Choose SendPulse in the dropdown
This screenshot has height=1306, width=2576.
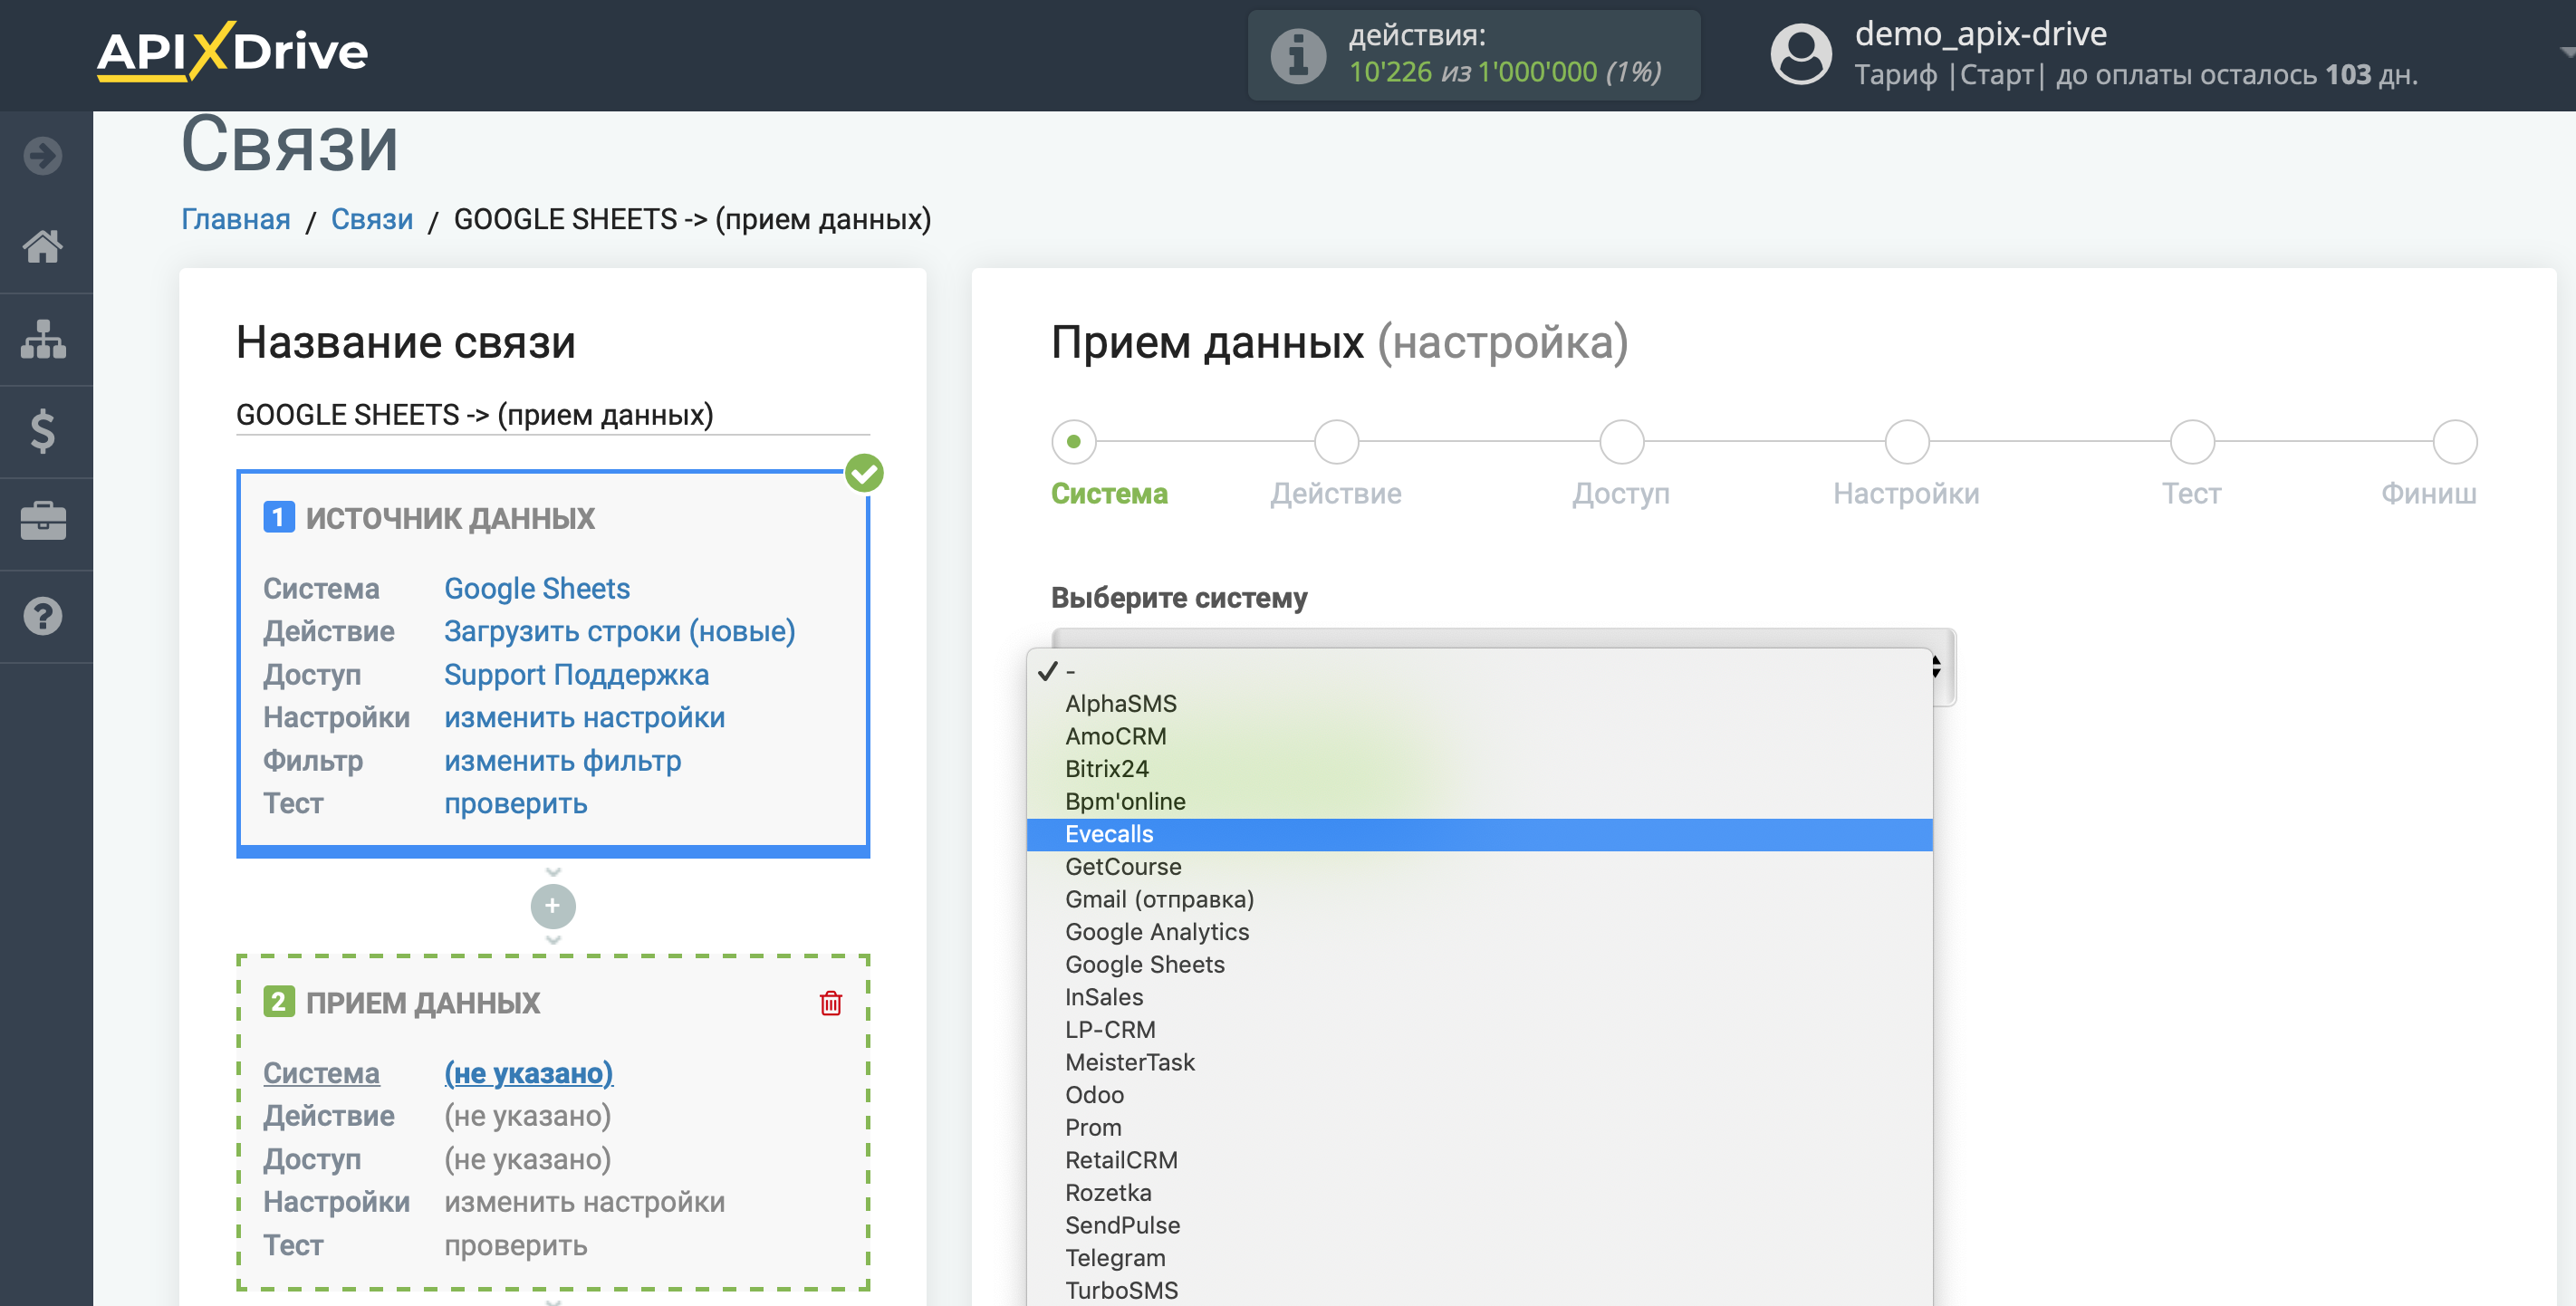tap(1479, 1225)
